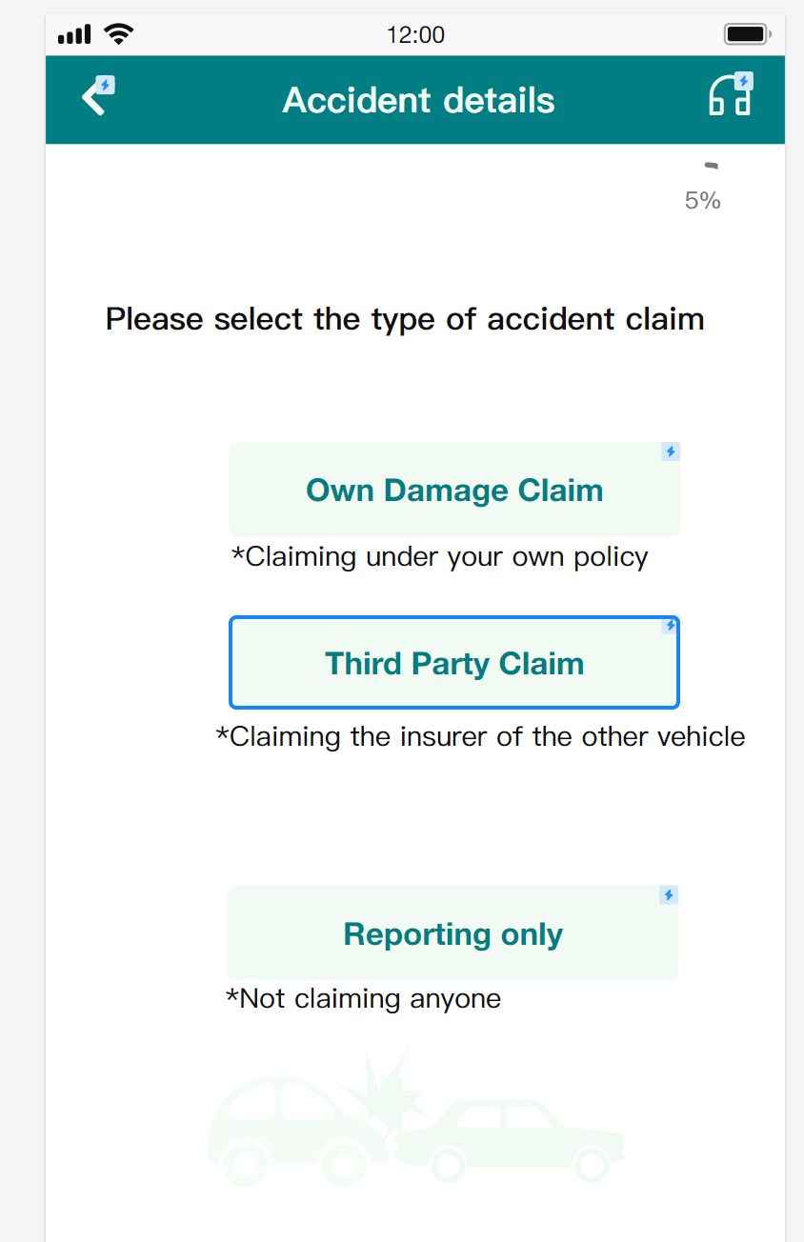Image resolution: width=804 pixels, height=1242 pixels.
Task: Pick the Reporting only option
Action: tap(452, 934)
